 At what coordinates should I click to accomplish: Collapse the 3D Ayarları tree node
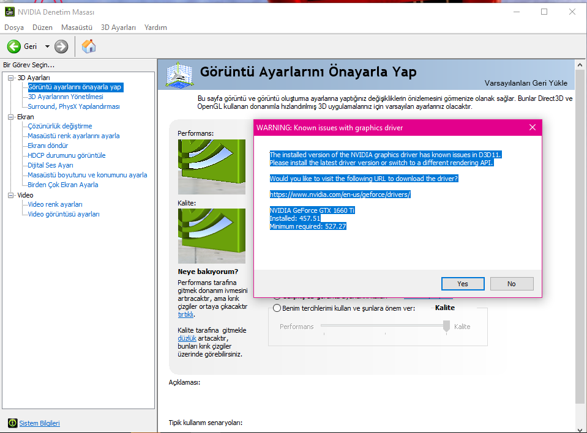coord(11,78)
